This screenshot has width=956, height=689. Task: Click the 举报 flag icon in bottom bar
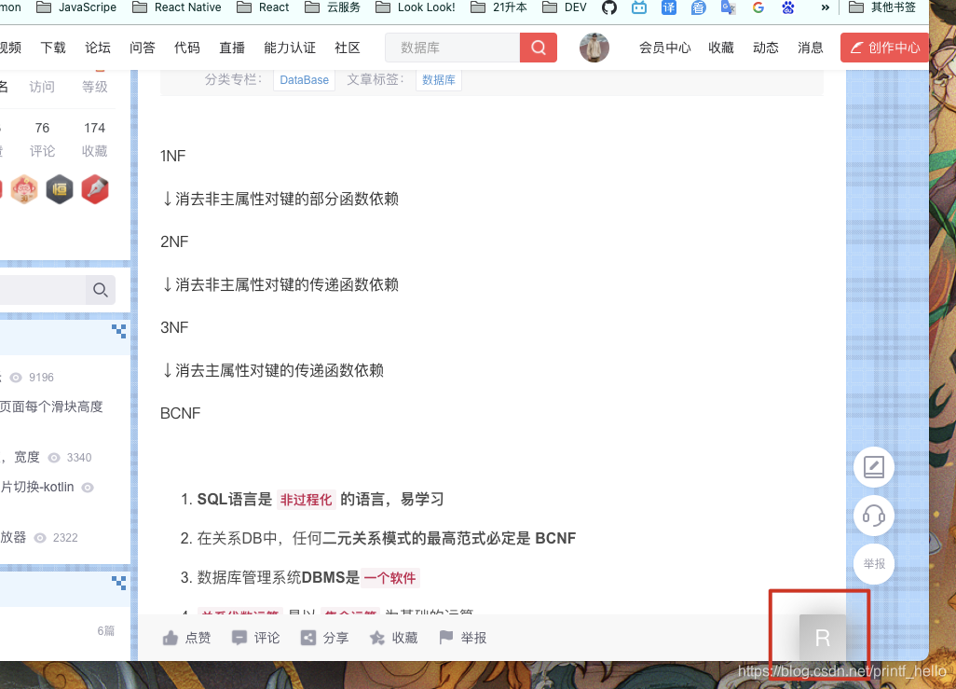point(446,637)
